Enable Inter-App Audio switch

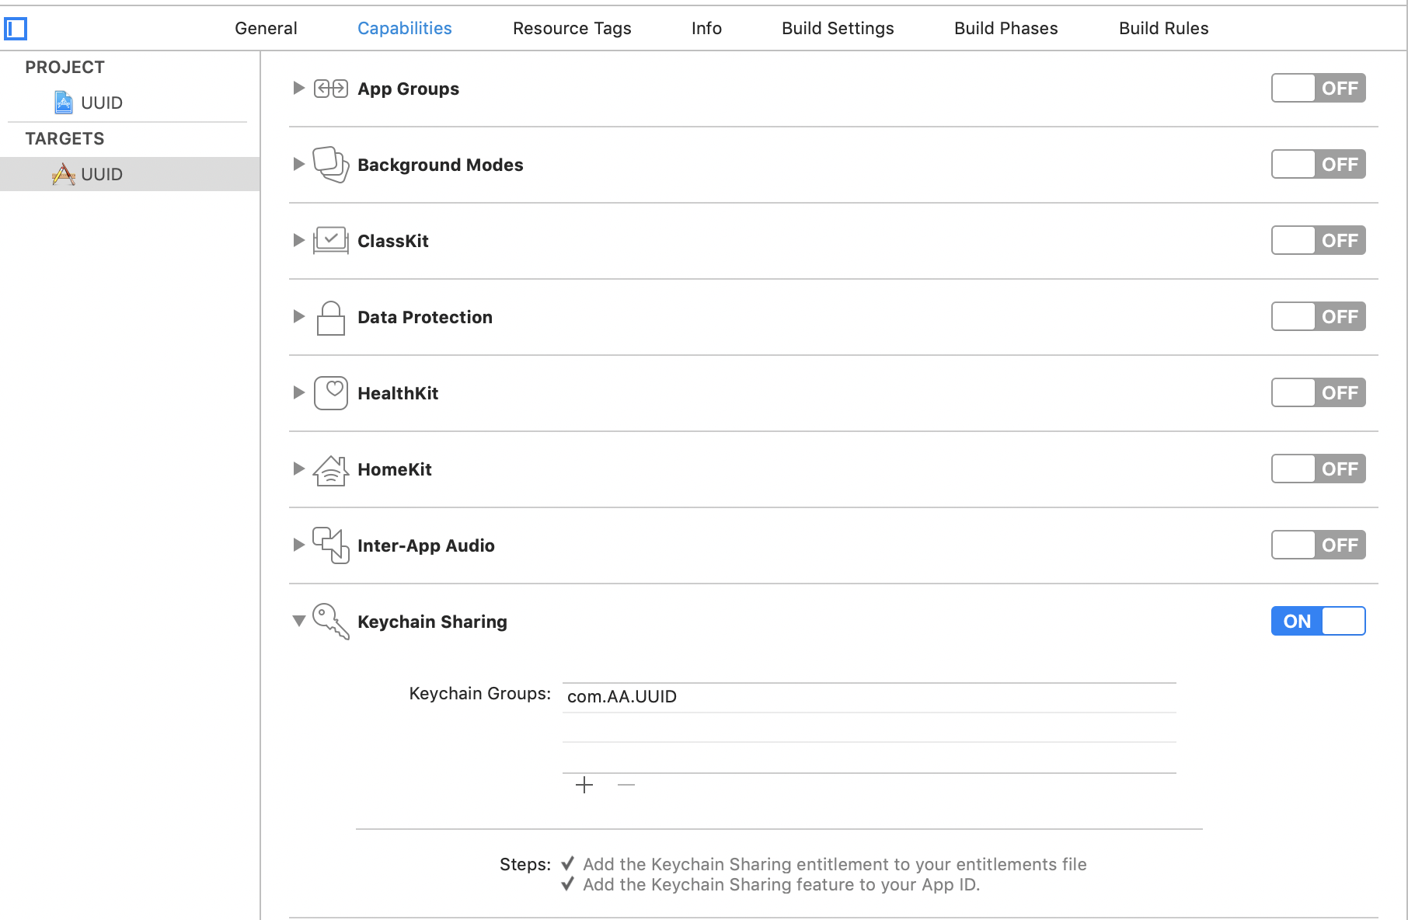1319,545
